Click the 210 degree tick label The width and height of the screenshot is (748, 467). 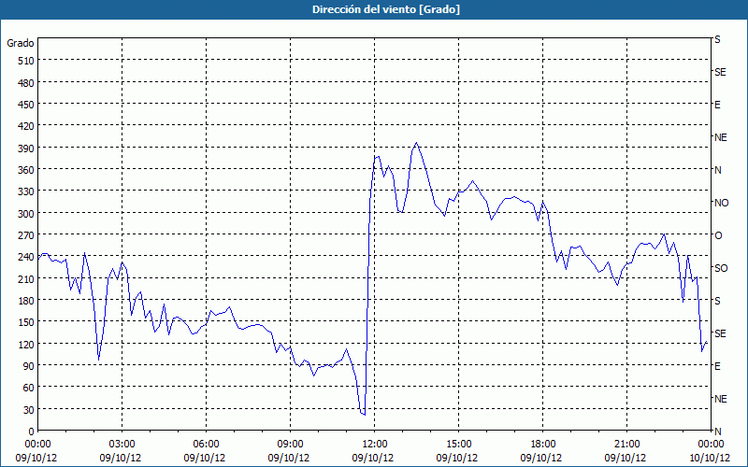click(x=26, y=278)
